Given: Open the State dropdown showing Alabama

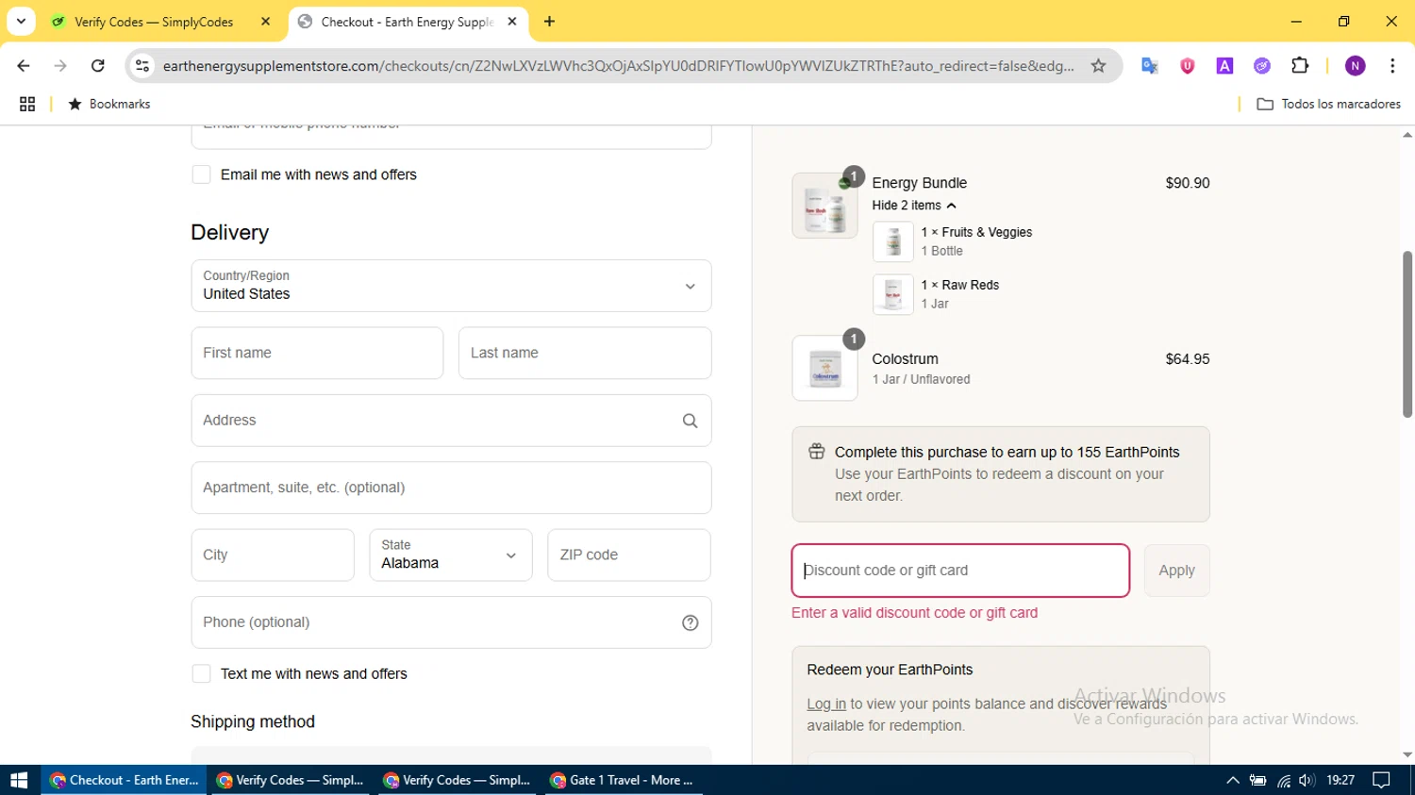Looking at the screenshot, I should pos(451,555).
